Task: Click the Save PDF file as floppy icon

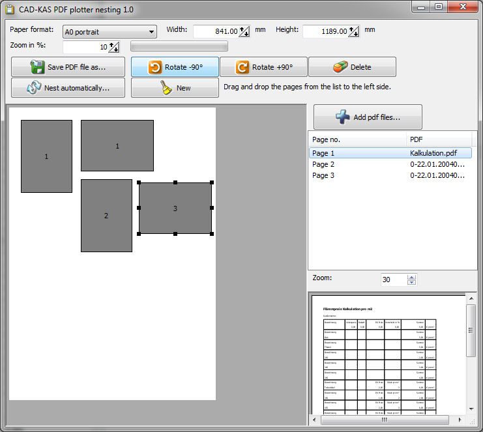Action: [x=37, y=67]
